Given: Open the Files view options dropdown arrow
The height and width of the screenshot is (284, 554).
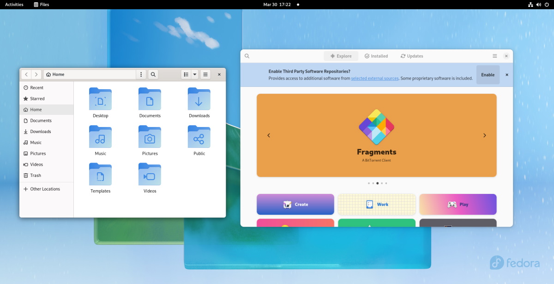Looking at the screenshot, I should pos(194,74).
